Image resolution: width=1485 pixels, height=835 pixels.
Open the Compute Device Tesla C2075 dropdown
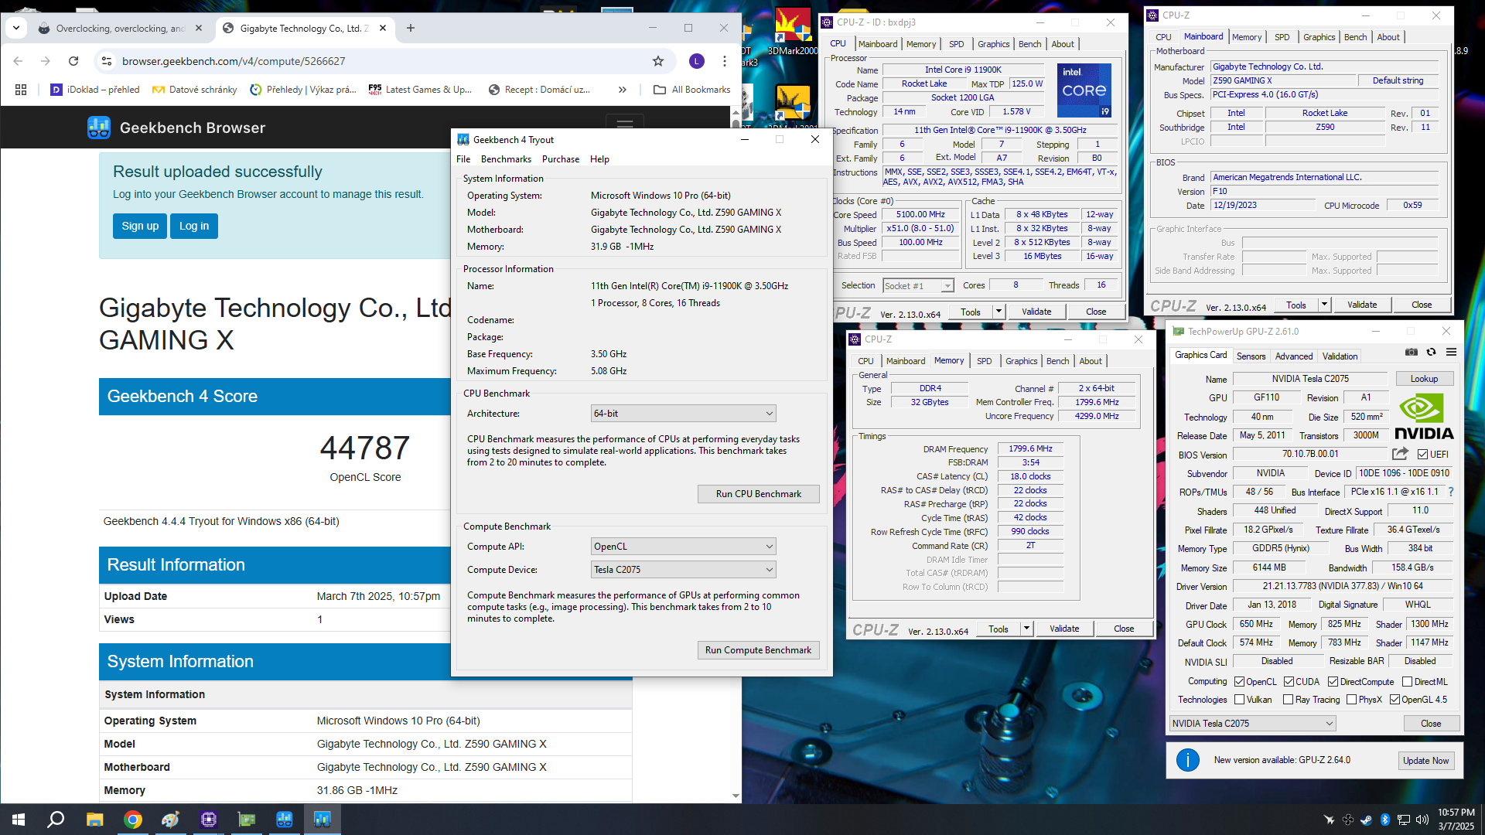click(x=683, y=570)
